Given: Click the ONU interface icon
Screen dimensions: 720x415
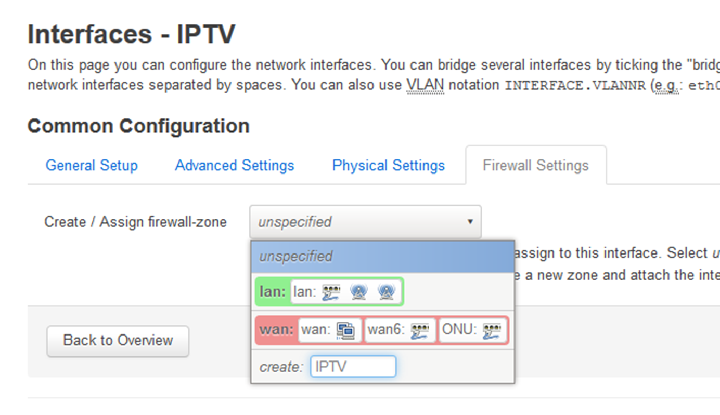Looking at the screenshot, I should (x=492, y=330).
